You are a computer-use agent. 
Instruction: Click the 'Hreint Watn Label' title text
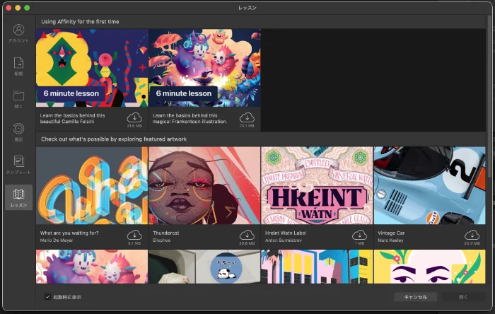[x=286, y=233]
